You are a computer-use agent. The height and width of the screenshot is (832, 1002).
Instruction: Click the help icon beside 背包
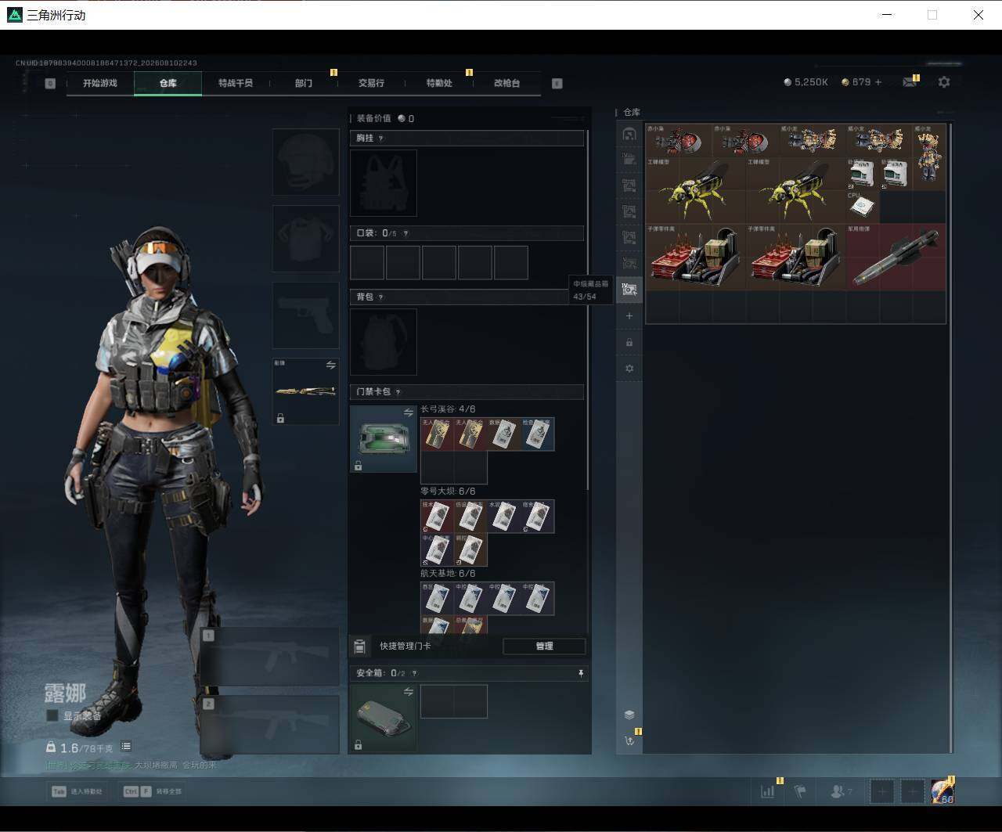pos(381,297)
